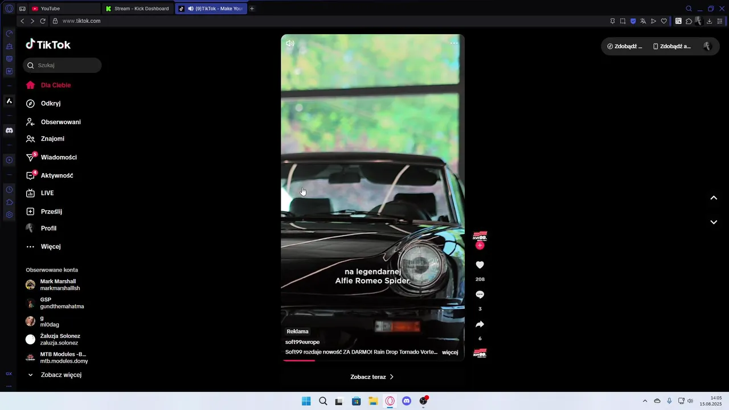
Task: Seek the video progress bar
Action: click(372, 360)
